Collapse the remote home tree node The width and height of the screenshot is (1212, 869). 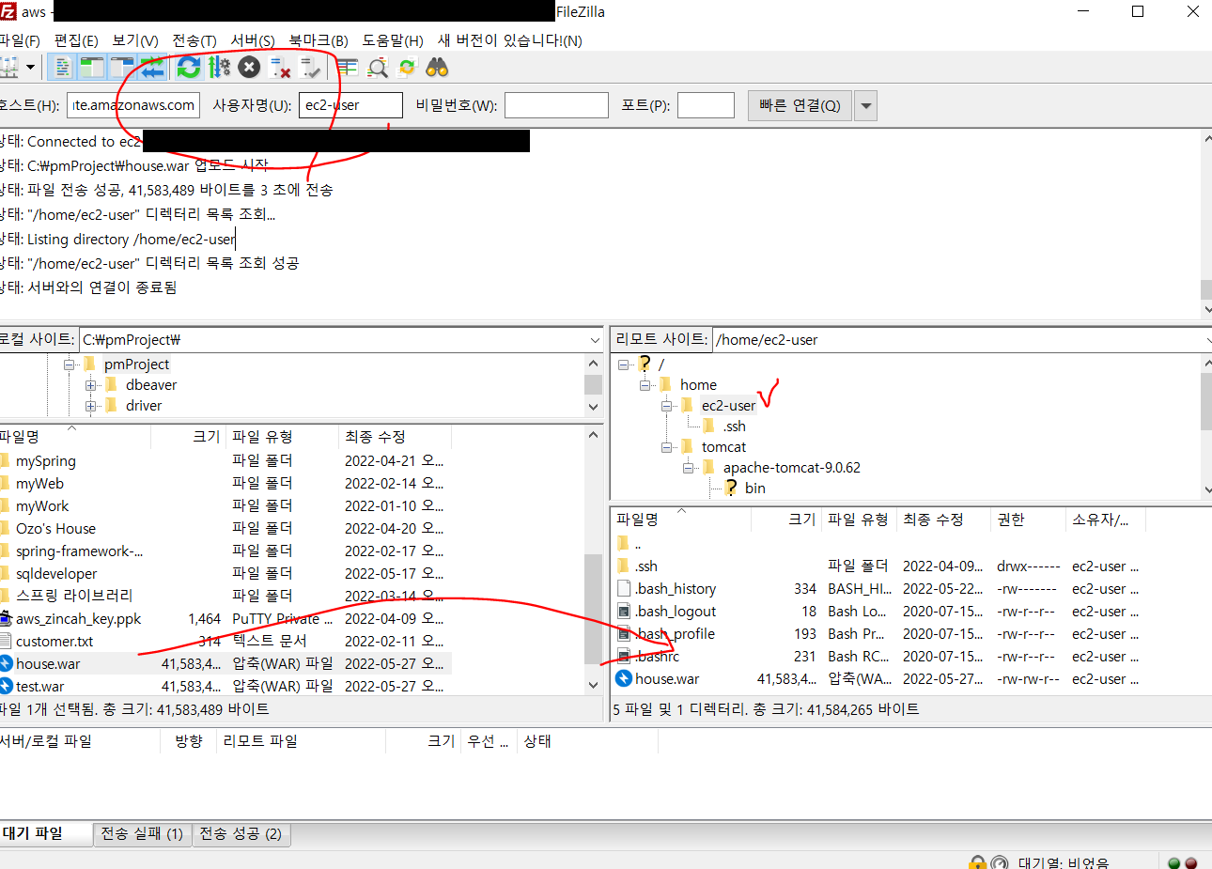645,385
